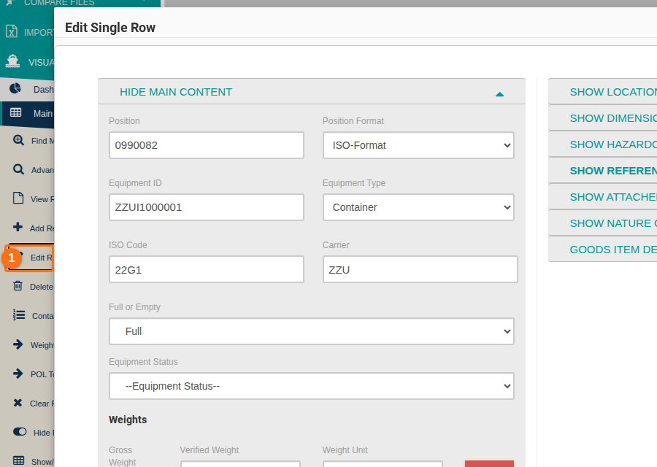Click HIDE MAIN CONTENT header text

click(176, 92)
